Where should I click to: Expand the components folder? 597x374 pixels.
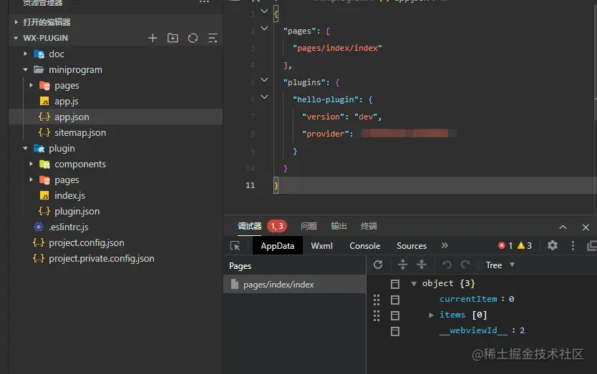coord(31,164)
